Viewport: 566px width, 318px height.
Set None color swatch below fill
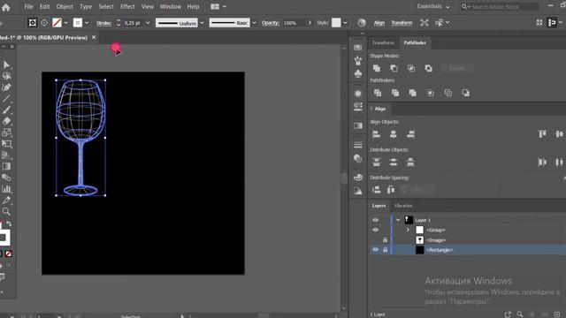point(8,254)
